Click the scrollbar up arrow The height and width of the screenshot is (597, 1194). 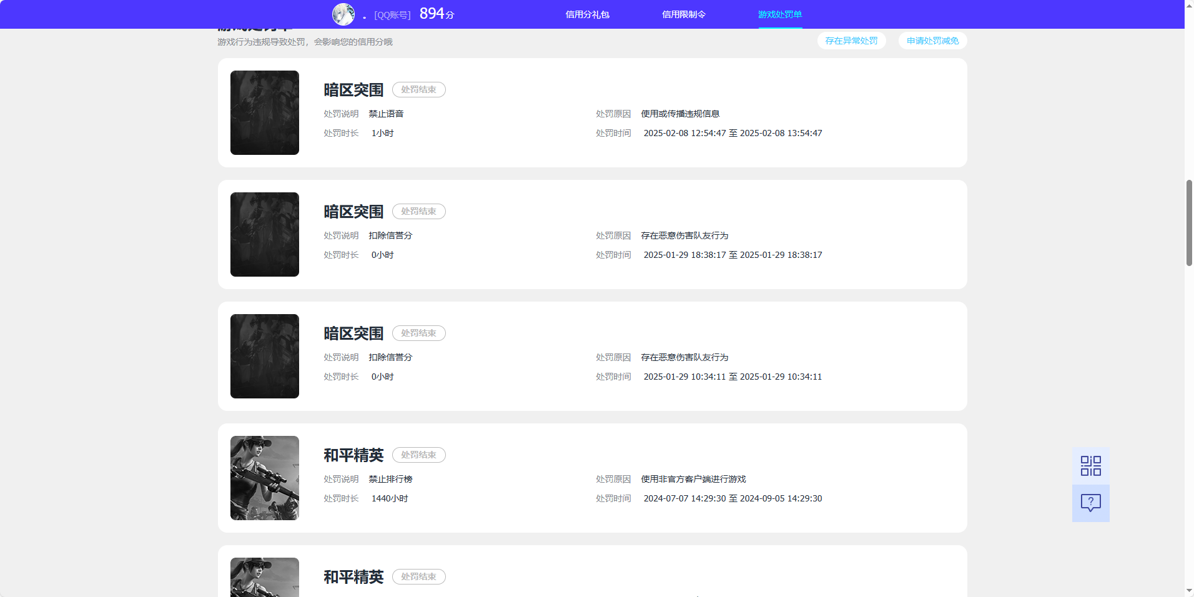[x=1188, y=4]
